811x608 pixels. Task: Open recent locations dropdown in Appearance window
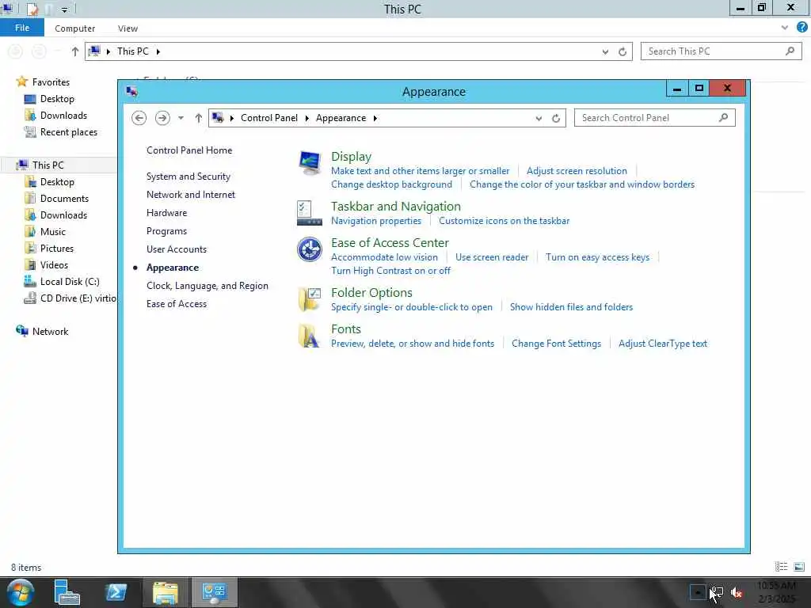pos(181,118)
